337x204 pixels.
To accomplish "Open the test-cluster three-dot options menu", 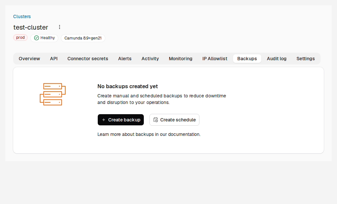I will click(60, 27).
